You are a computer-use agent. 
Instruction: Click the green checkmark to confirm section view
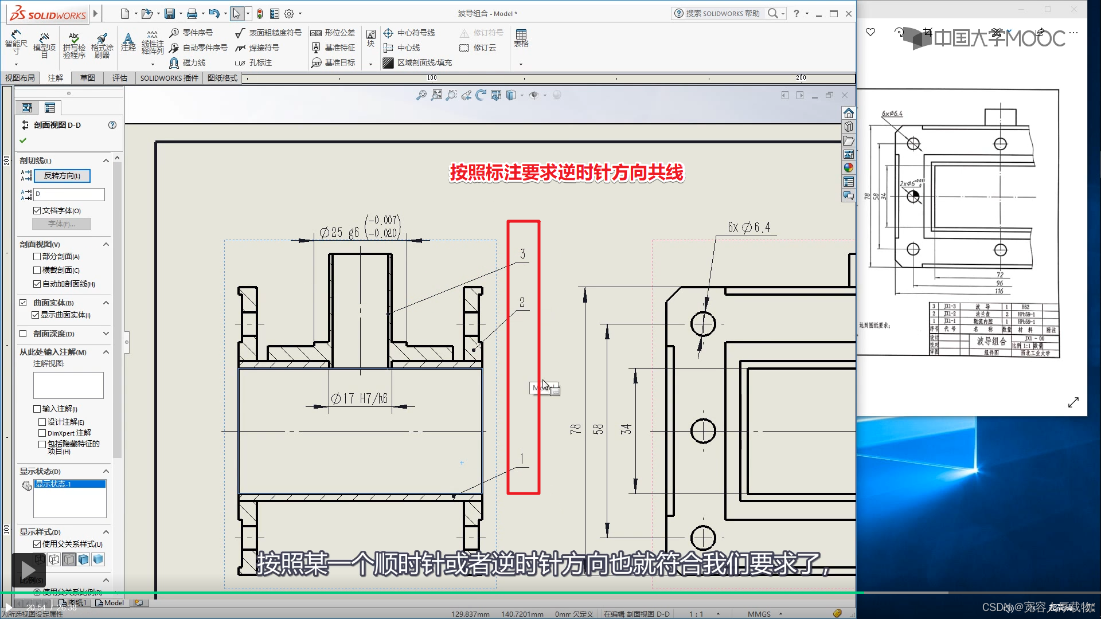[23, 140]
